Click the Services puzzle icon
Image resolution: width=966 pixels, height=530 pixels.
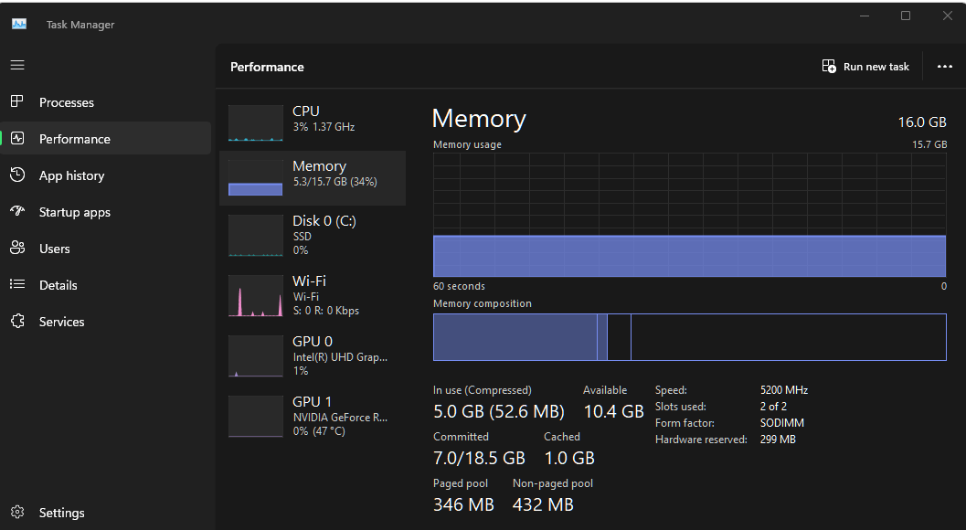17,321
